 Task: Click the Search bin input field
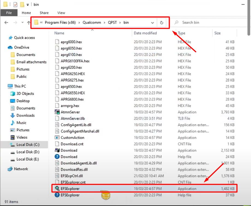click(210, 23)
